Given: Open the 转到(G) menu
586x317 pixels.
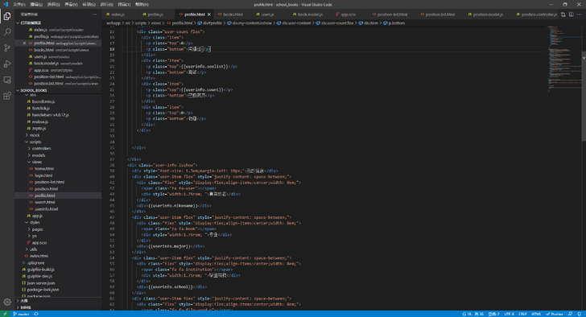Looking at the screenshot, I should tap(89, 5).
